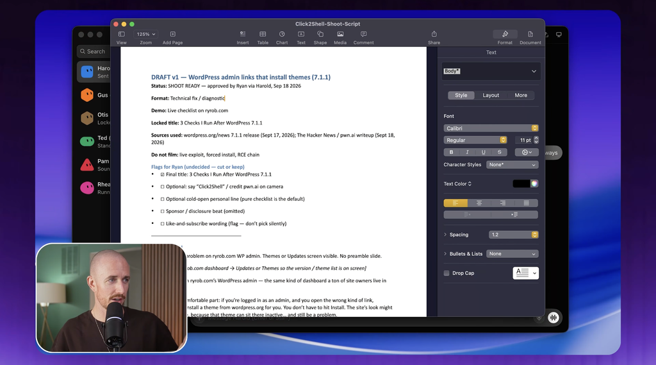Click the DRAFT v1 document heading
Viewport: 656px width, 365px height.
click(x=241, y=77)
